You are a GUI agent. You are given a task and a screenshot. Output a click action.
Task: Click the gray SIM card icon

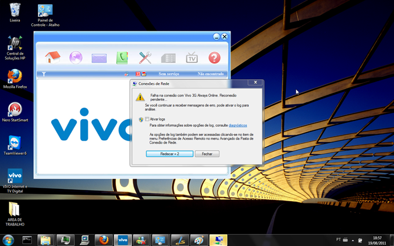(168, 58)
